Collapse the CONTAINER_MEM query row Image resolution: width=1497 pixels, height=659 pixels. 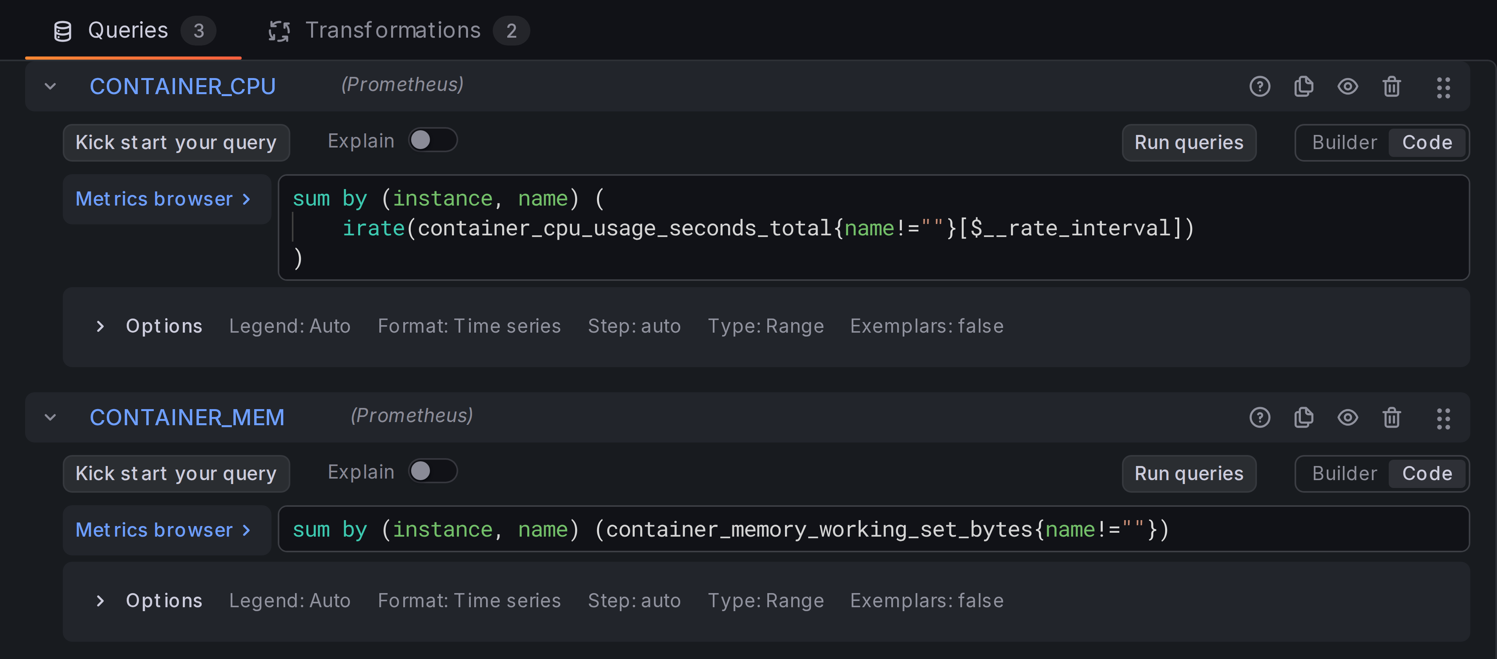pyautogui.click(x=51, y=417)
